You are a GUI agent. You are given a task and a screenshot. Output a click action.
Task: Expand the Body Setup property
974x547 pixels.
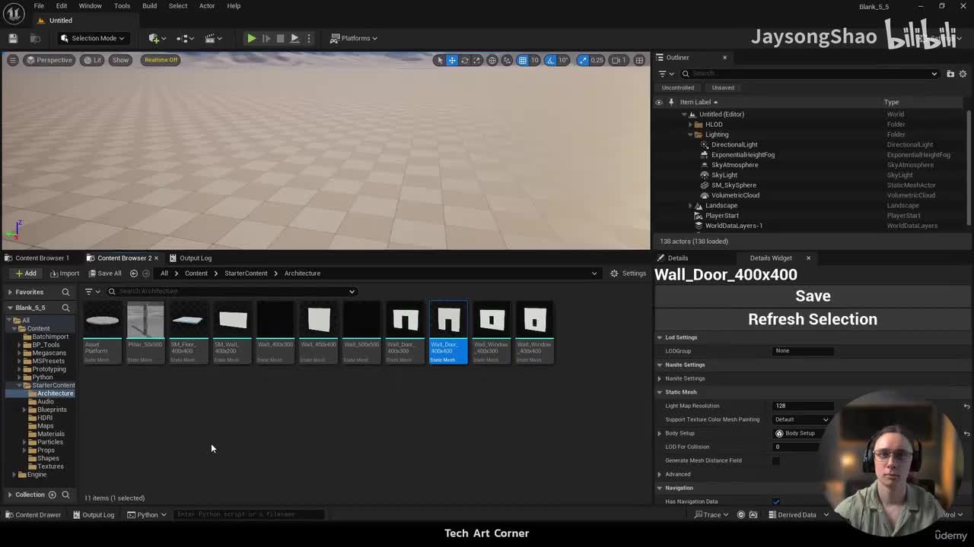660,433
